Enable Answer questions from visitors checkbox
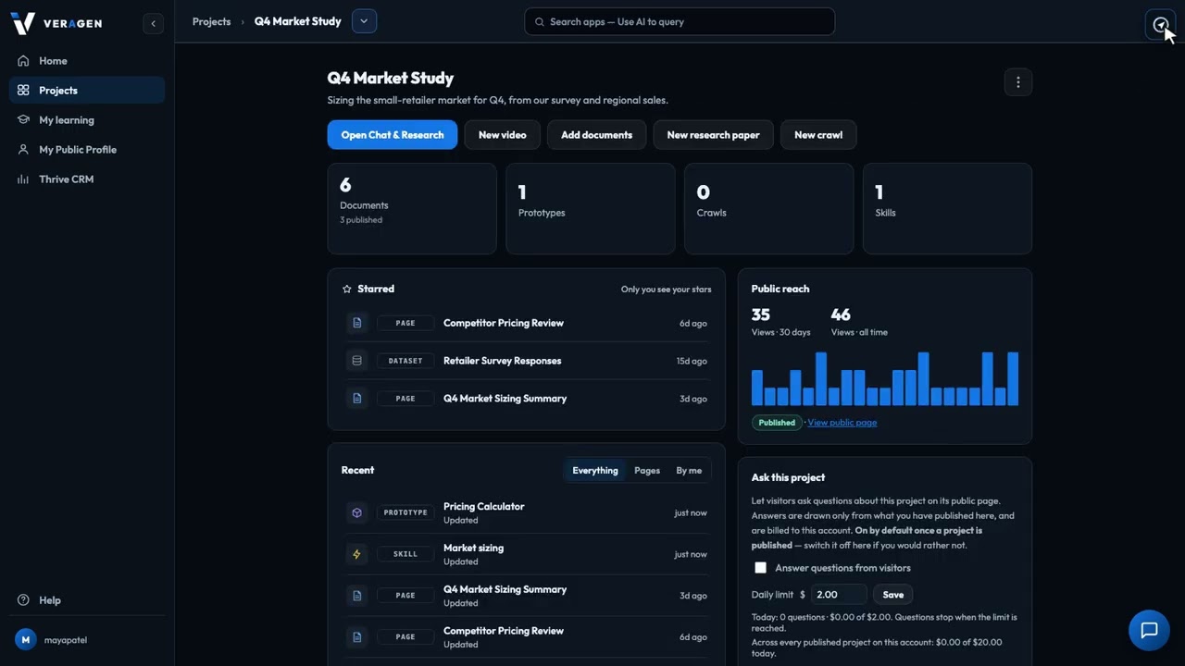Image resolution: width=1185 pixels, height=666 pixels. click(760, 568)
